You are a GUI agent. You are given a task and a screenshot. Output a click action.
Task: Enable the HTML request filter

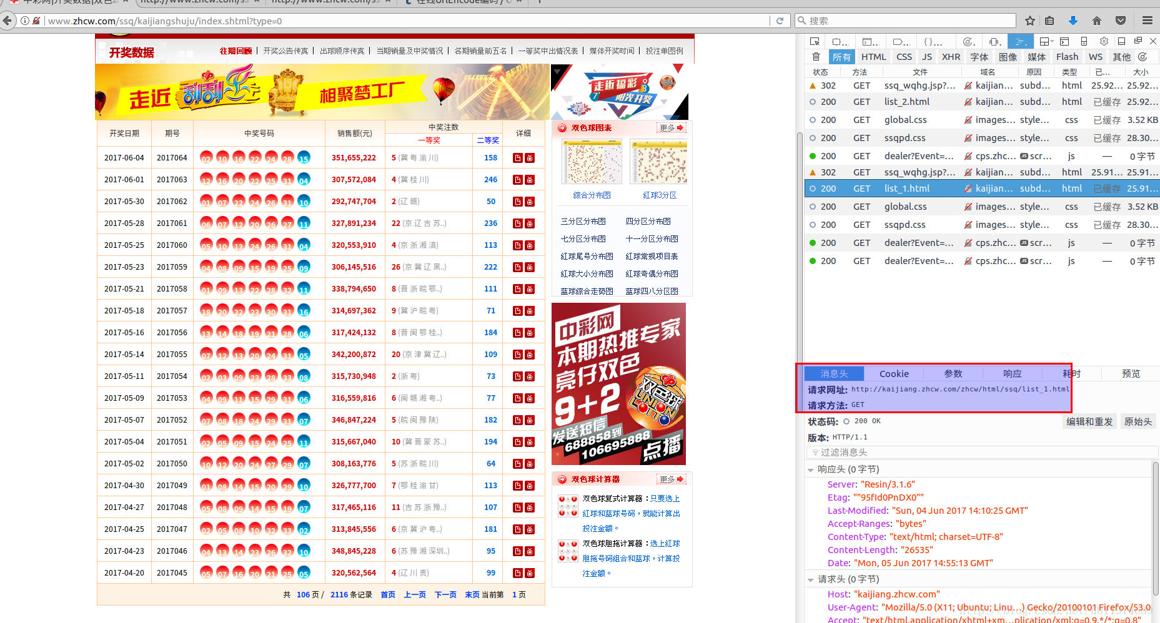click(x=873, y=57)
